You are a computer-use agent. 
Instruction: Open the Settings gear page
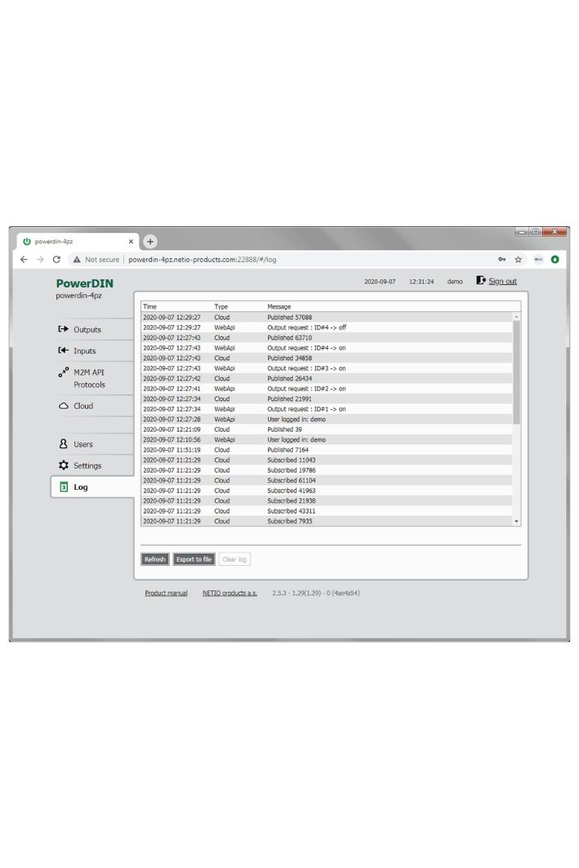87,465
